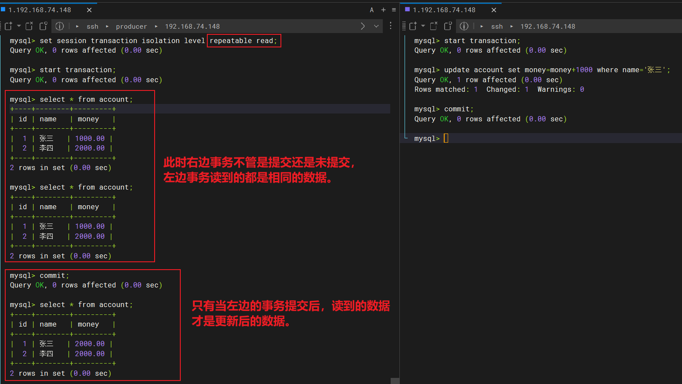The image size is (682, 384).
Task: Click 'repeatable read;' text in left terminal
Action: (x=243, y=40)
